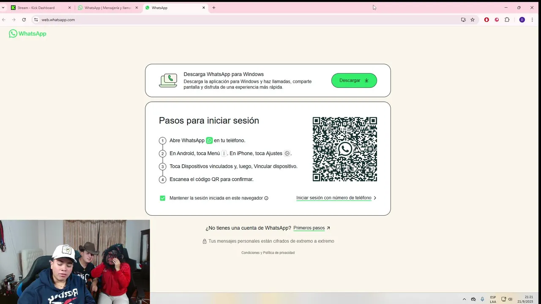The image size is (541, 304).
Task: Close the active WhatsApp tab
Action: point(204,8)
